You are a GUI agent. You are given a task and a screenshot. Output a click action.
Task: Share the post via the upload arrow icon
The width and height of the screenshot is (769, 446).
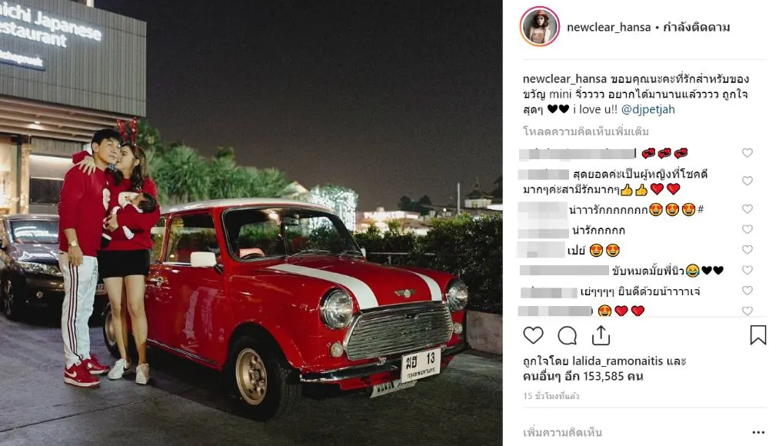click(601, 335)
